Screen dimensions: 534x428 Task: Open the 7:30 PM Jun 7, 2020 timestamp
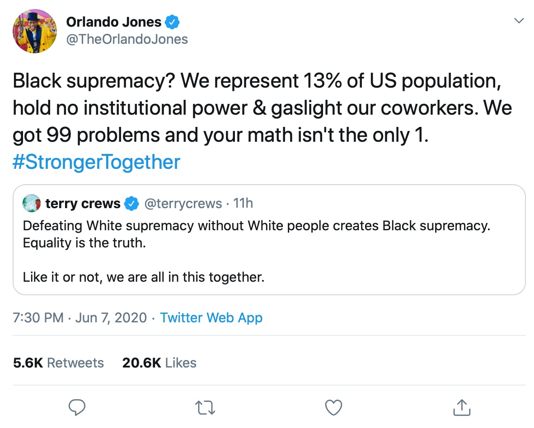pos(80,318)
